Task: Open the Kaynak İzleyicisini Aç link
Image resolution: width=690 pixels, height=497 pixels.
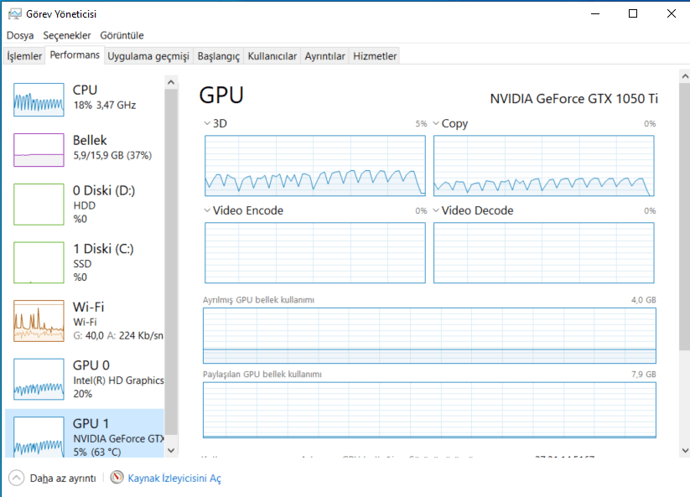Action: [174, 478]
